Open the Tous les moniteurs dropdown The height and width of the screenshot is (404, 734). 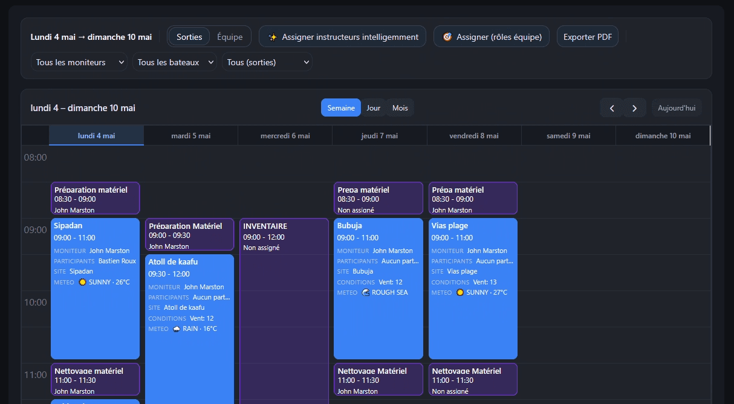click(79, 62)
